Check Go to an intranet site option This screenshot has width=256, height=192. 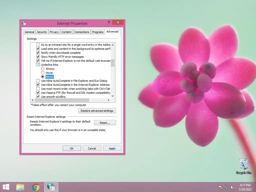(38, 44)
